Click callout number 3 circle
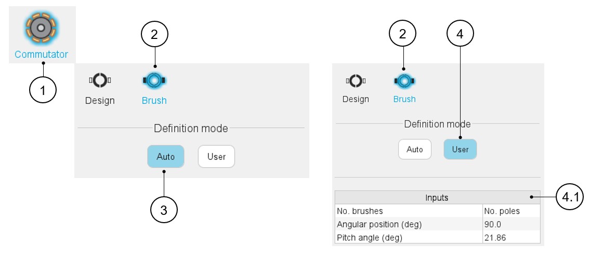 point(164,210)
